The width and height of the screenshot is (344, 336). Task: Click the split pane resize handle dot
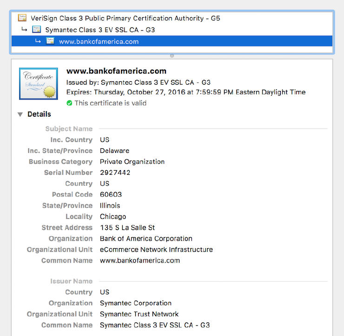click(172, 56)
